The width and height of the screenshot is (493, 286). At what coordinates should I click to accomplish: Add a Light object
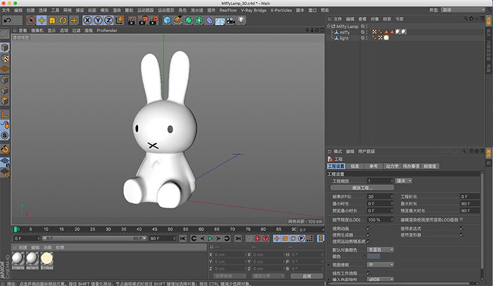pos(241,20)
